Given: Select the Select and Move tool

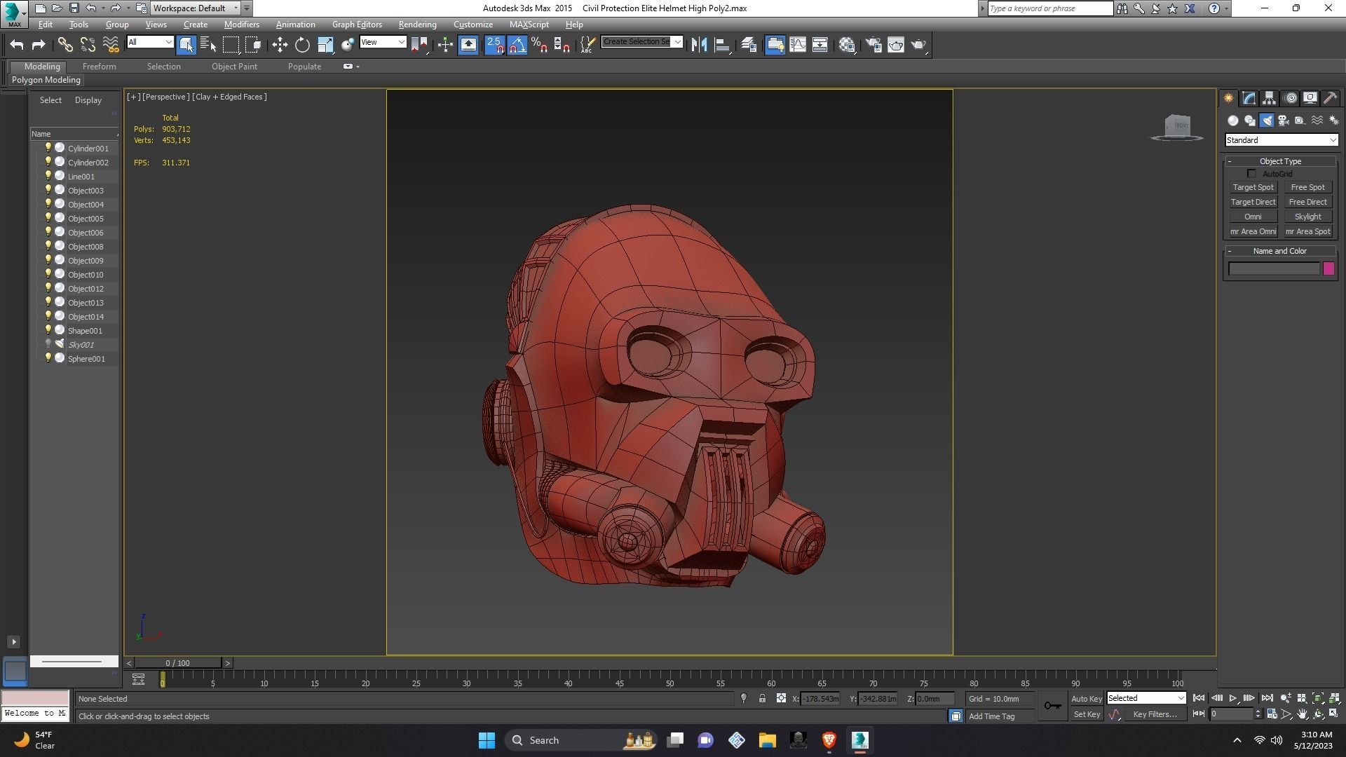Looking at the screenshot, I should click(280, 44).
